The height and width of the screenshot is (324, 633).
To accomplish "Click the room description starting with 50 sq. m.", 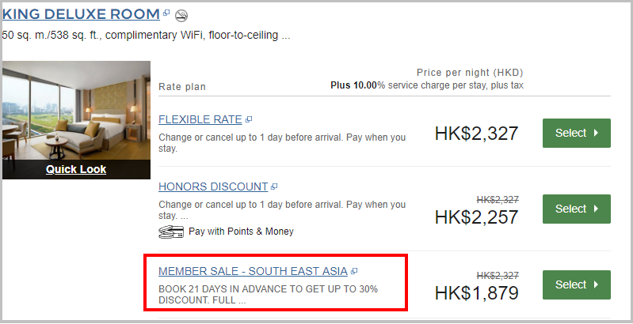I will (x=146, y=36).
